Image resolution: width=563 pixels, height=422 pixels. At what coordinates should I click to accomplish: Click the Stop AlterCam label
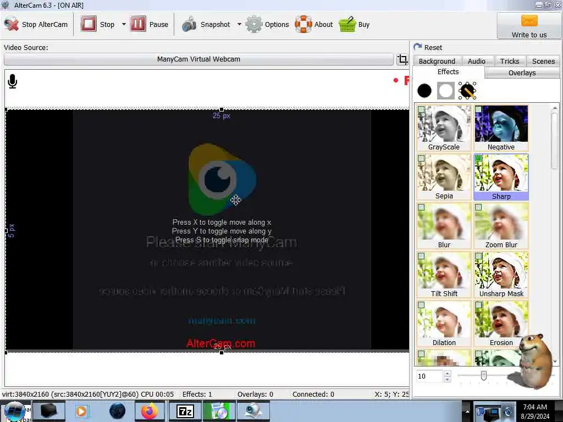[45, 24]
